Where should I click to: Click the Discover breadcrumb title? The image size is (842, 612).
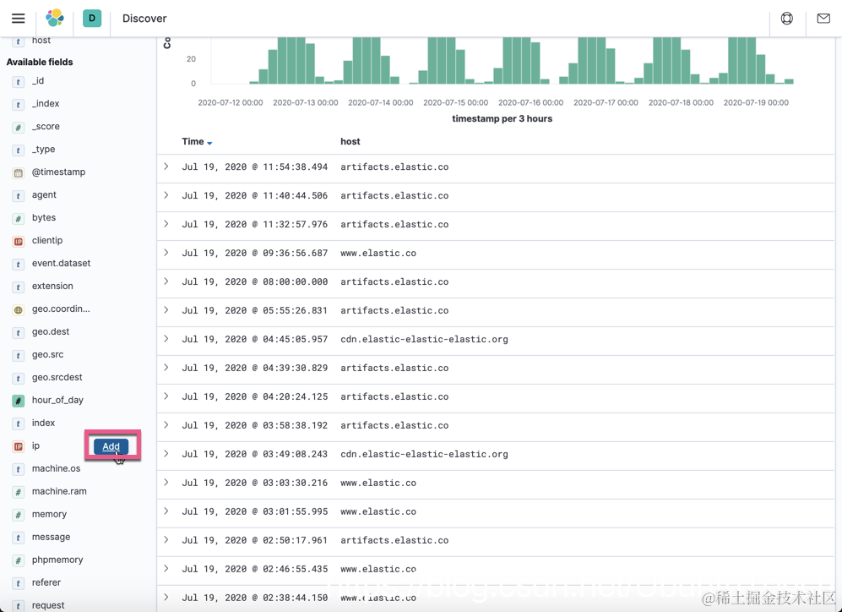click(x=144, y=19)
